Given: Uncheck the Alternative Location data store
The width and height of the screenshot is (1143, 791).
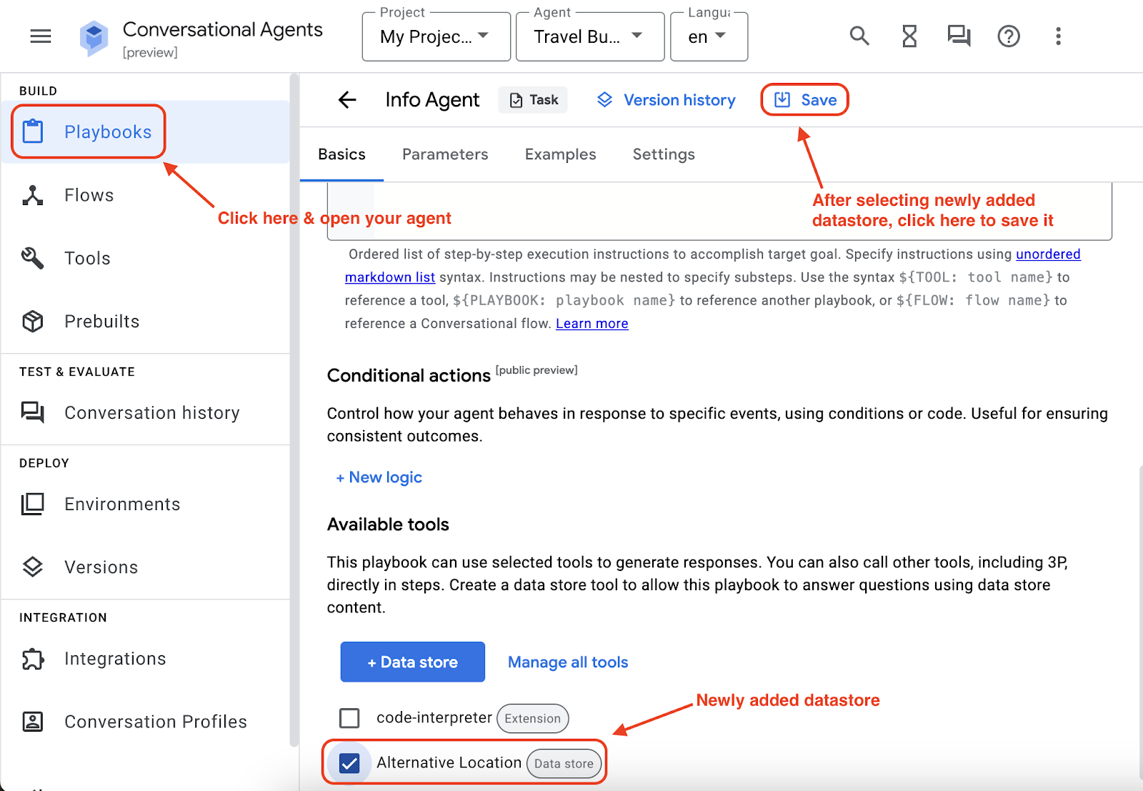Looking at the screenshot, I should 349,763.
